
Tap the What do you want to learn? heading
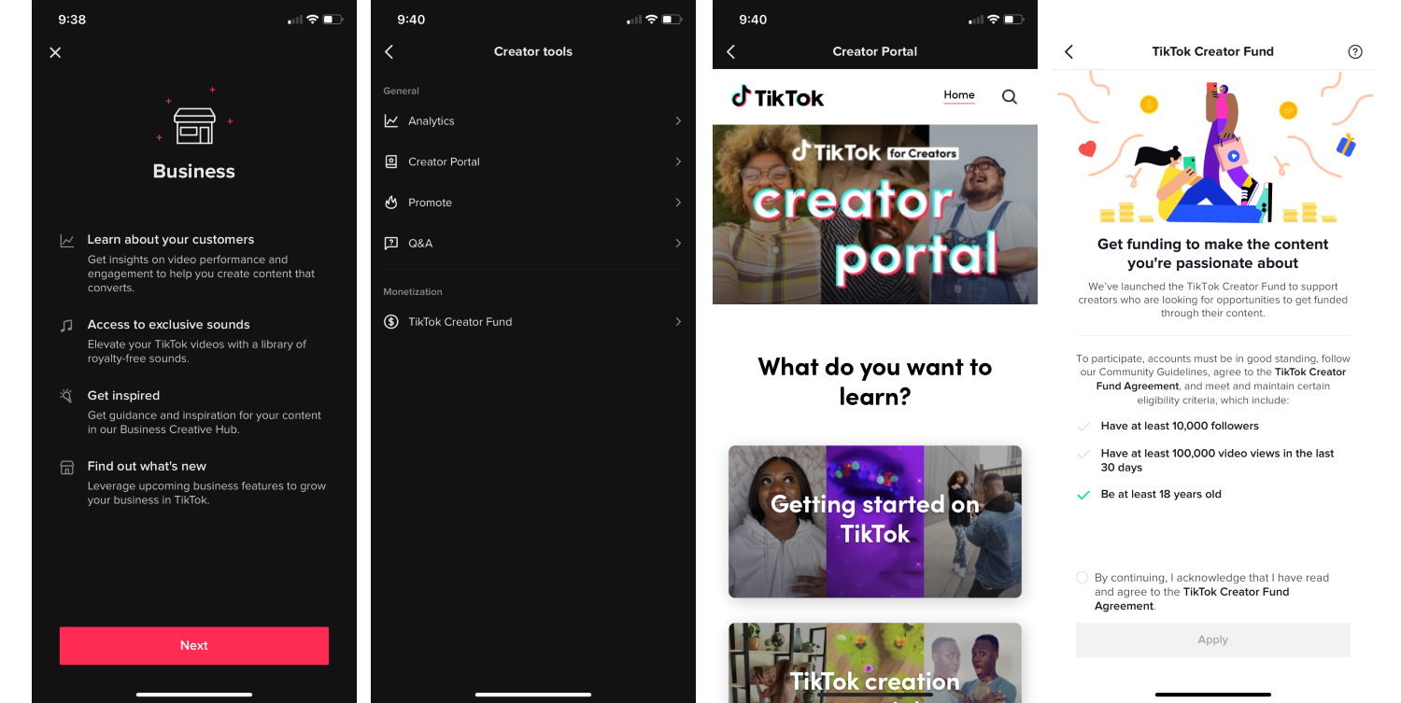coord(875,381)
